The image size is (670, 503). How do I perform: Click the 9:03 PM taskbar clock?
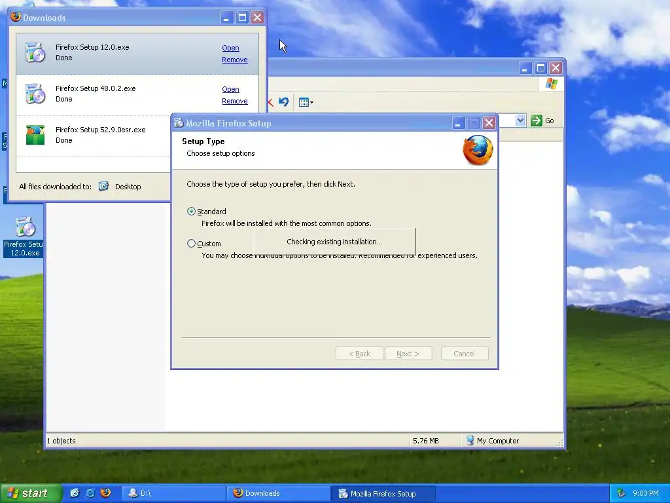click(646, 493)
